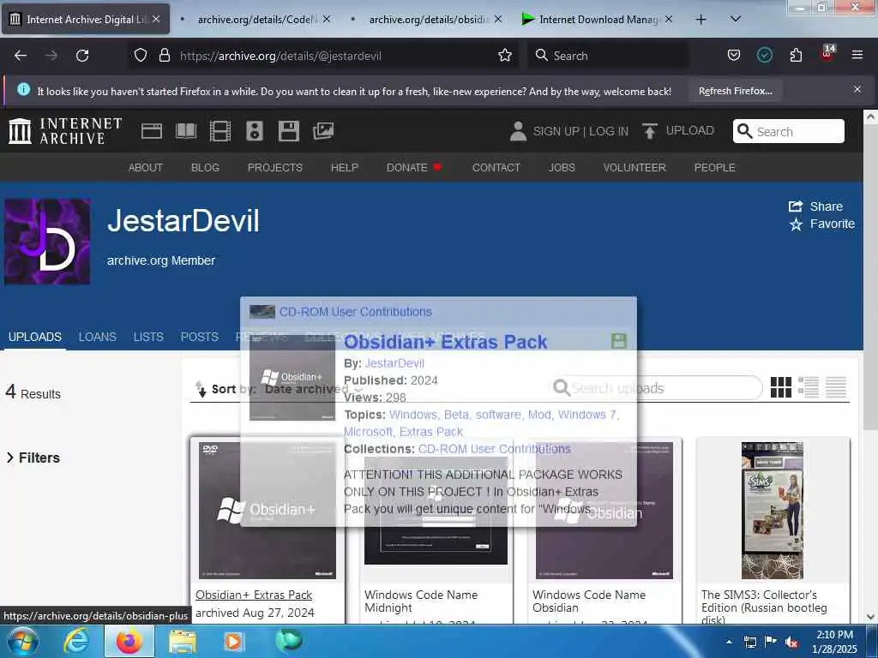The height and width of the screenshot is (658, 878).
Task: Open the BLOG link
Action: 205,167
